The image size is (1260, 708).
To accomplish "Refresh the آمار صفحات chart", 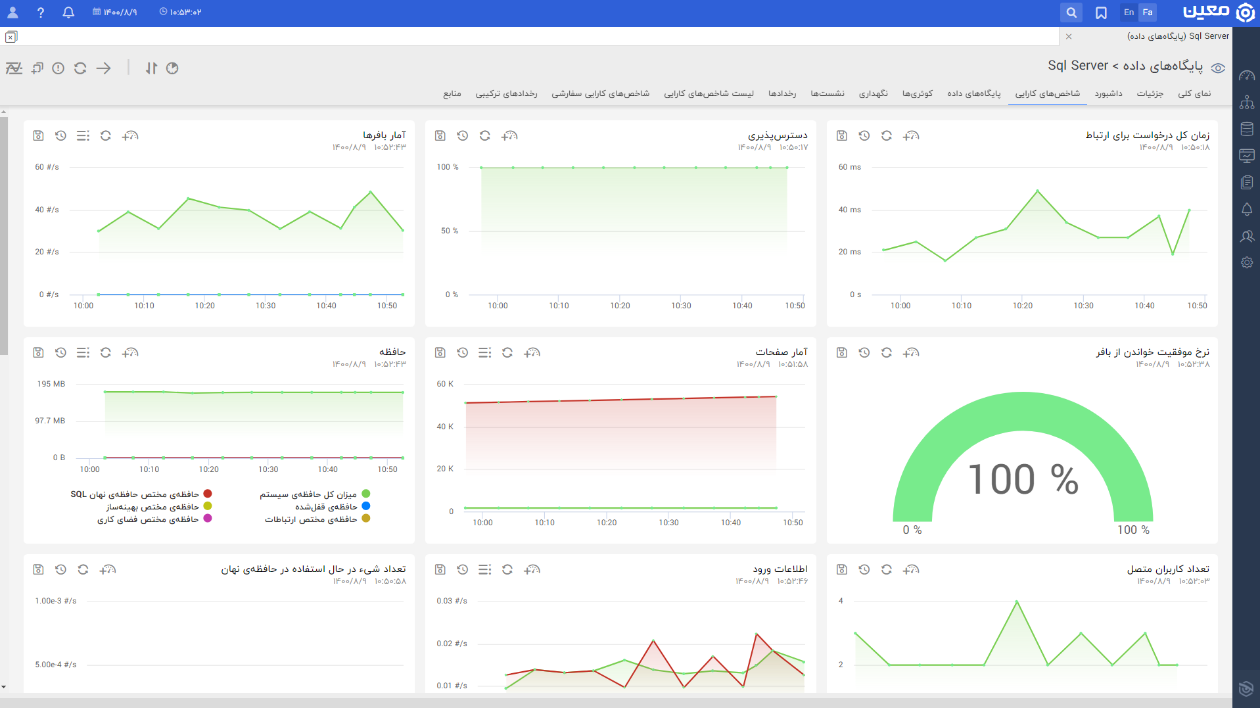I will (507, 352).
